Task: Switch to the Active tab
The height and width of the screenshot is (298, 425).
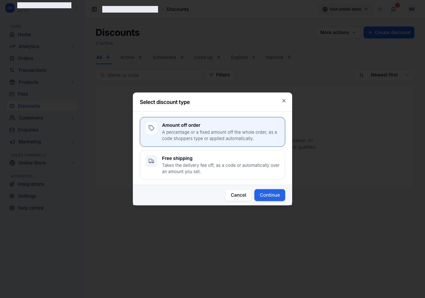Action: click(x=131, y=57)
